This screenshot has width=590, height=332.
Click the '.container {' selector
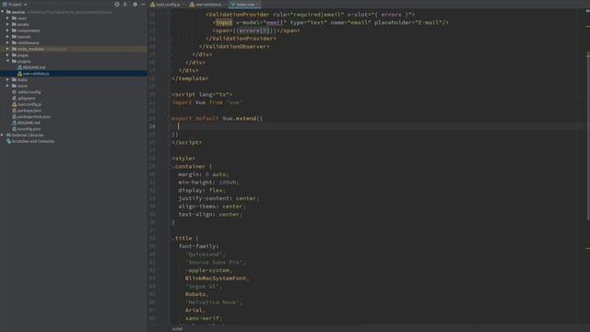coord(192,166)
